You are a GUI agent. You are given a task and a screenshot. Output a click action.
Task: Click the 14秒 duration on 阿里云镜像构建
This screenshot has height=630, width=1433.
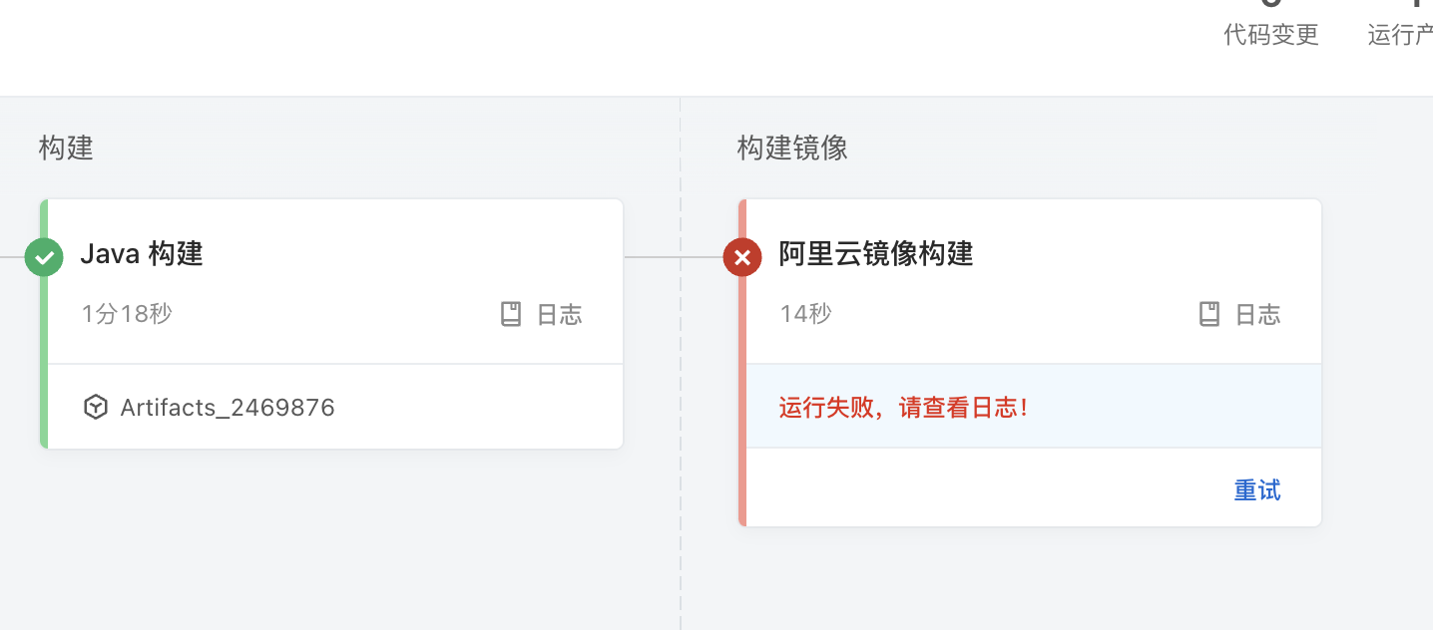click(x=805, y=314)
